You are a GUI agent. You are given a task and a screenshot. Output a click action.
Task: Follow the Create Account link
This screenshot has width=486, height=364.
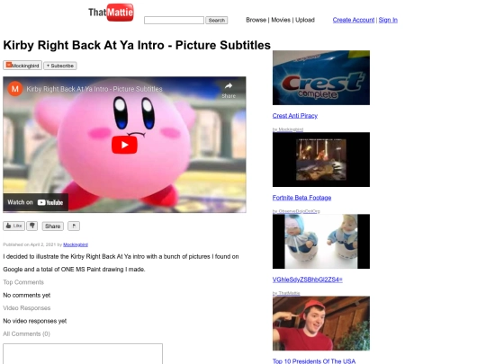coord(354,20)
